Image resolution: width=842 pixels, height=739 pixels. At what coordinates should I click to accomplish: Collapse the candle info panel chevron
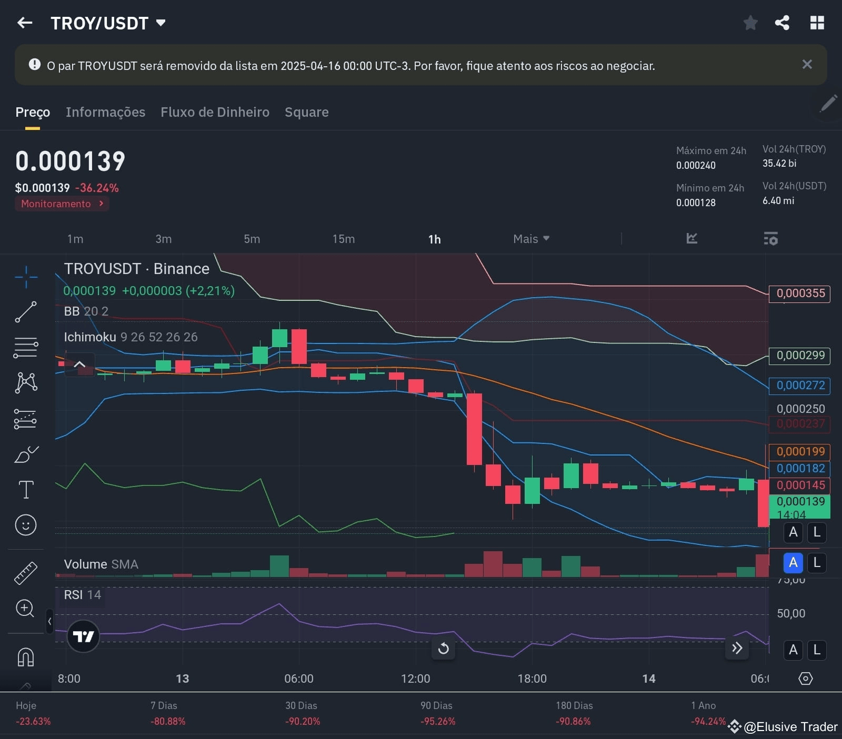pos(79,363)
